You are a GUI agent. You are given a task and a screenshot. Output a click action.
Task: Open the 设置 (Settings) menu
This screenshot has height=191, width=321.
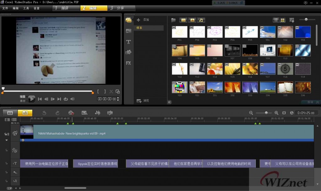click(36, 8)
